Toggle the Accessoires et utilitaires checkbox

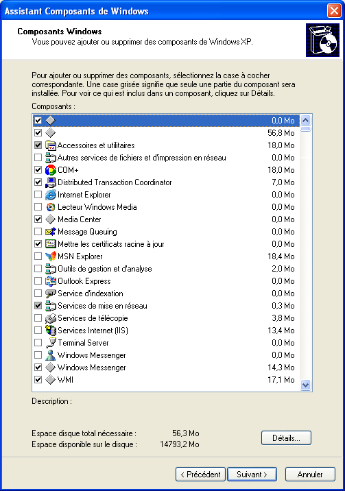tap(38, 145)
